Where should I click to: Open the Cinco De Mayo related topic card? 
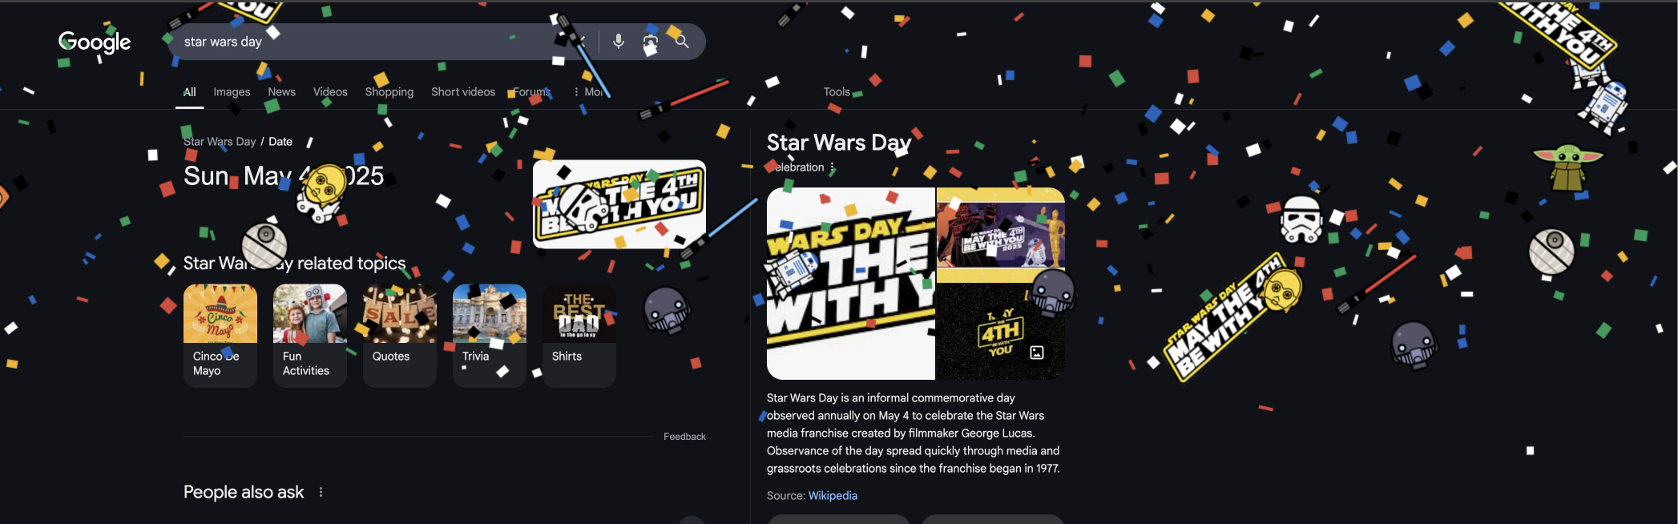(x=220, y=336)
